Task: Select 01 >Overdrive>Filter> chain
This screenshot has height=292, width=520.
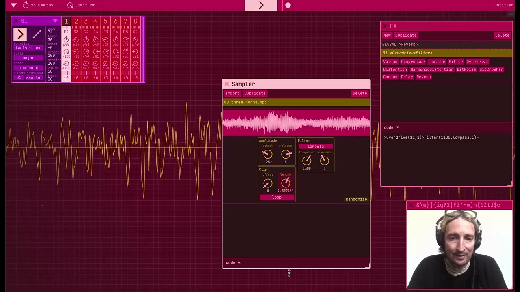Action: (446, 53)
